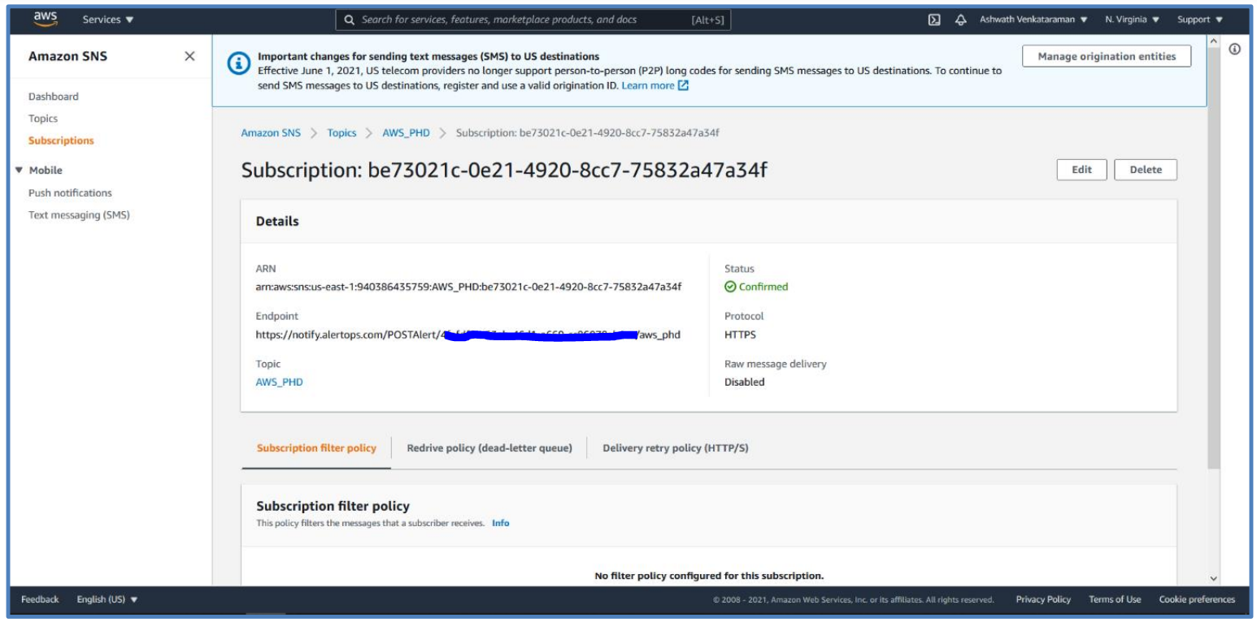Switch to Redrive policy (dead-letter queue) tab
The height and width of the screenshot is (622, 1257).
point(489,448)
